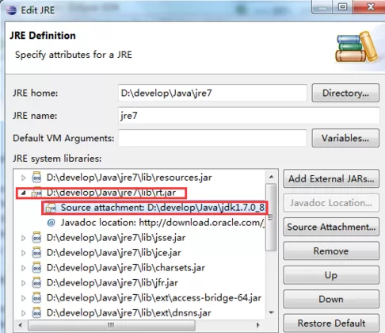Image resolution: width=385 pixels, height=333 pixels.
Task: Click the Remove button
Action: click(x=331, y=251)
